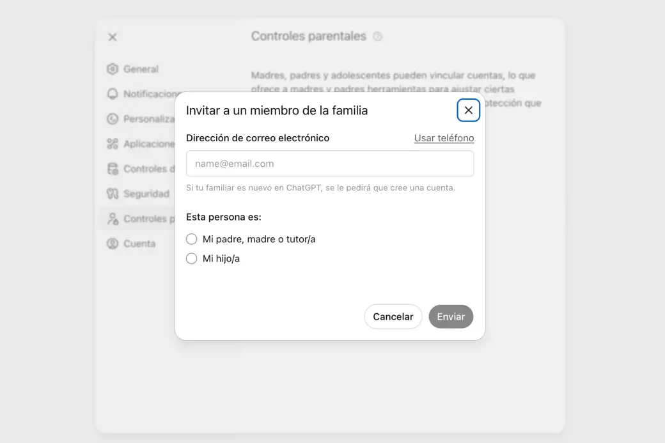
Task: Click the Cuenta profile icon
Action: [x=113, y=244]
